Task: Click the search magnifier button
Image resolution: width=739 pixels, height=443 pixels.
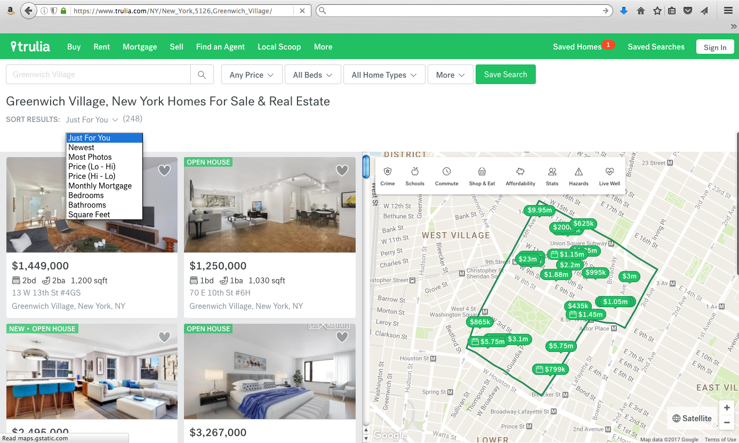Action: (x=202, y=75)
